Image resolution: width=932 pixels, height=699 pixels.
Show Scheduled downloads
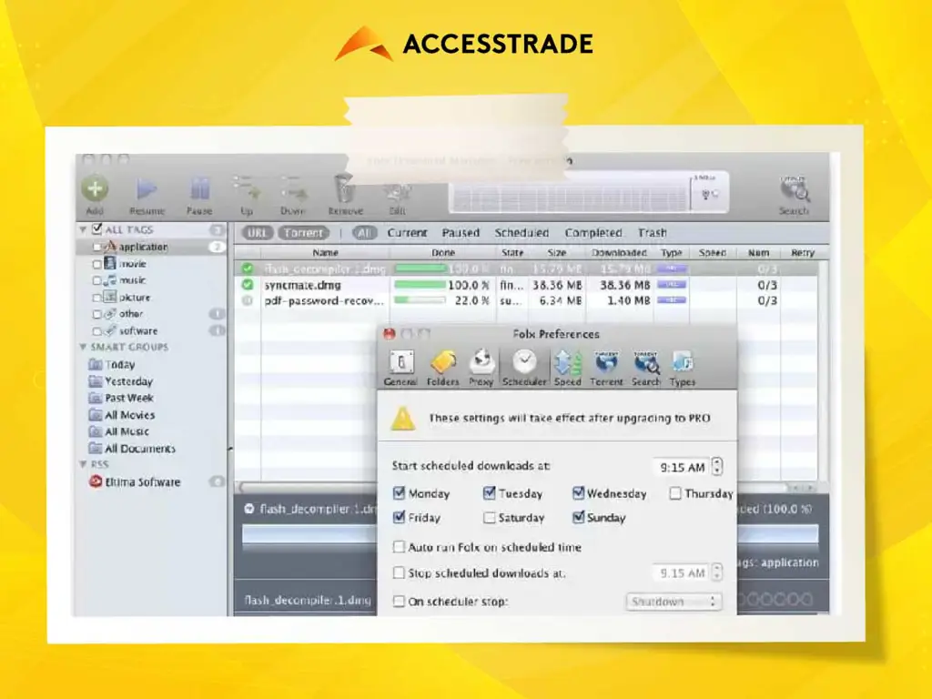click(522, 233)
